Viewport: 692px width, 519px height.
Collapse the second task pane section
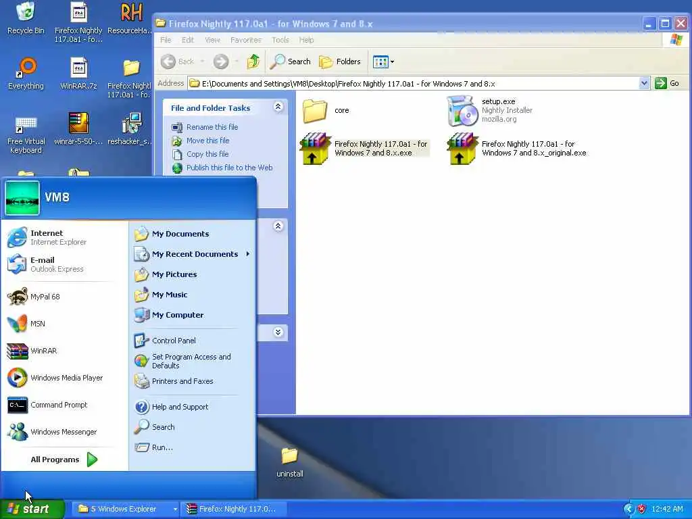click(278, 226)
